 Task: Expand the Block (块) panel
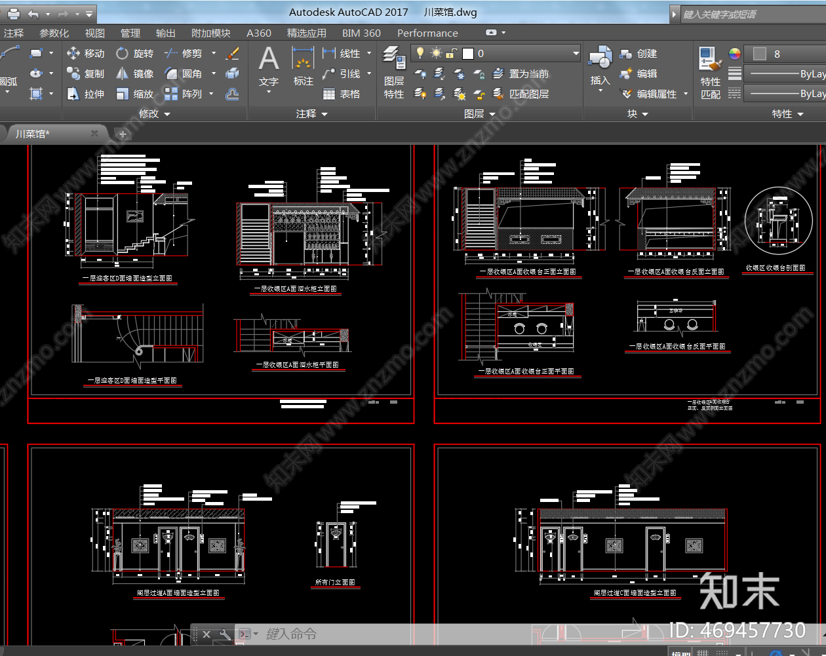click(637, 114)
